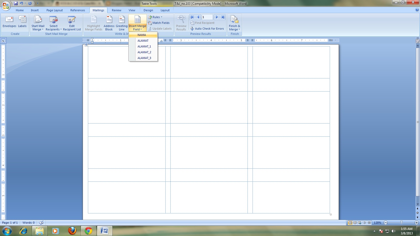420x236 pixels.
Task: Switch to the Home tab
Action: click(20, 10)
